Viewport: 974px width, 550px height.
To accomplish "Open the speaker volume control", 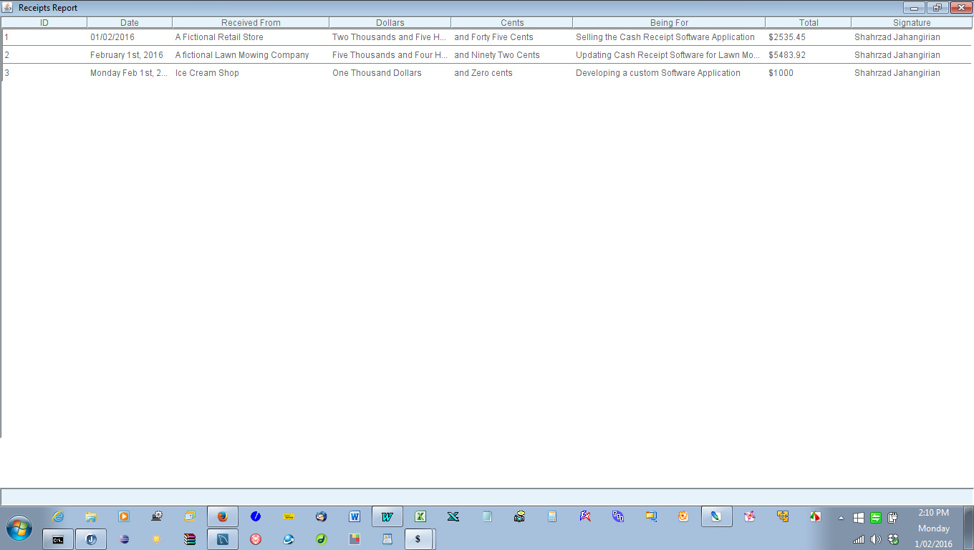I will [x=875, y=539].
